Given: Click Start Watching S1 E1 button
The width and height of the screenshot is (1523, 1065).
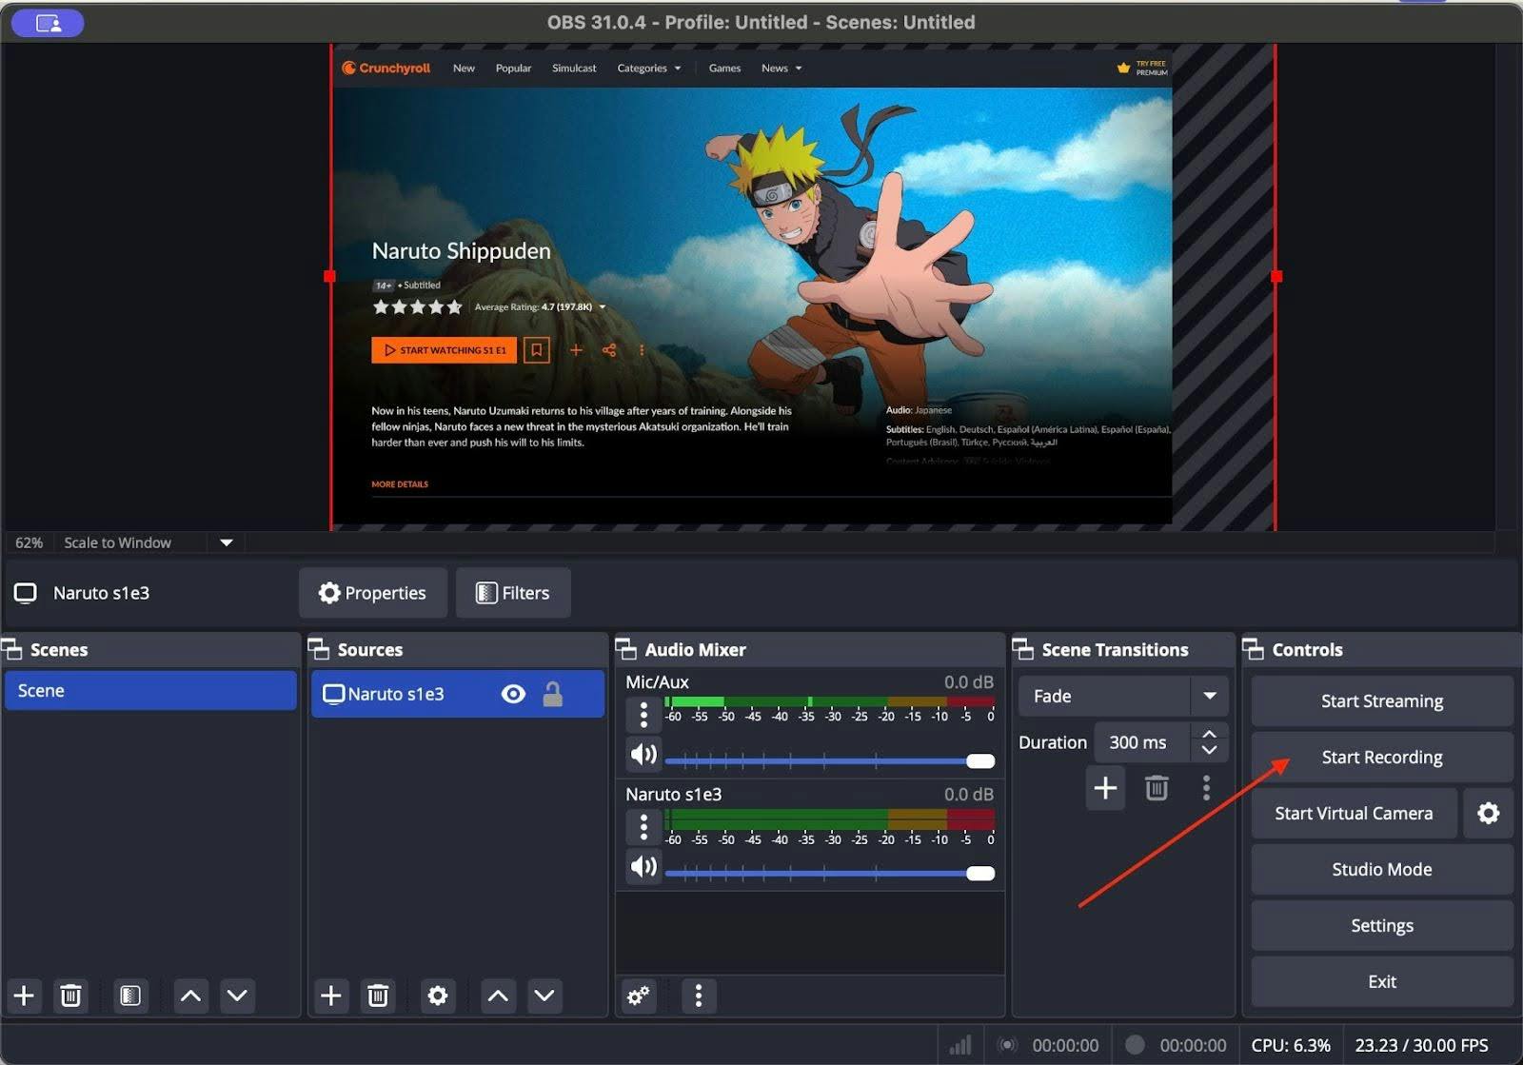Looking at the screenshot, I should 444,350.
